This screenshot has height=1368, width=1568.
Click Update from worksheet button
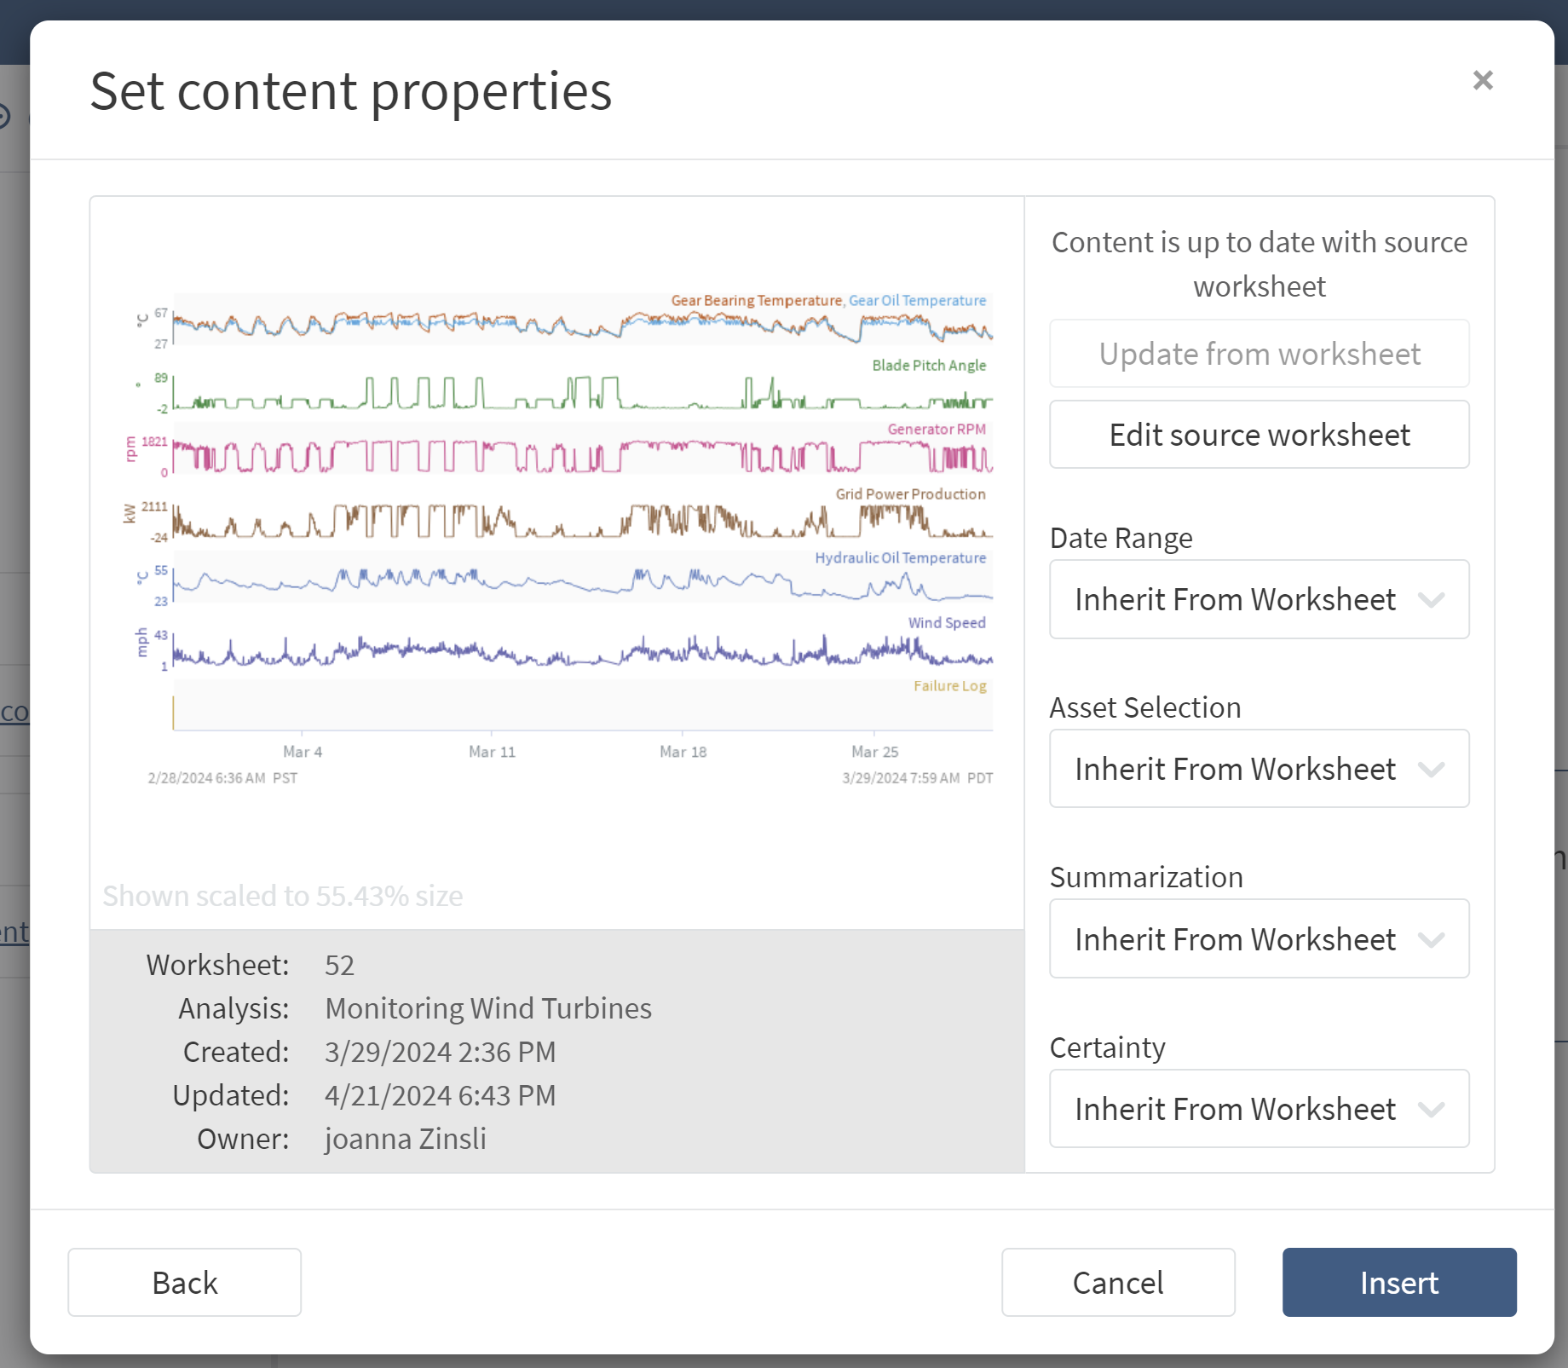[1259, 354]
